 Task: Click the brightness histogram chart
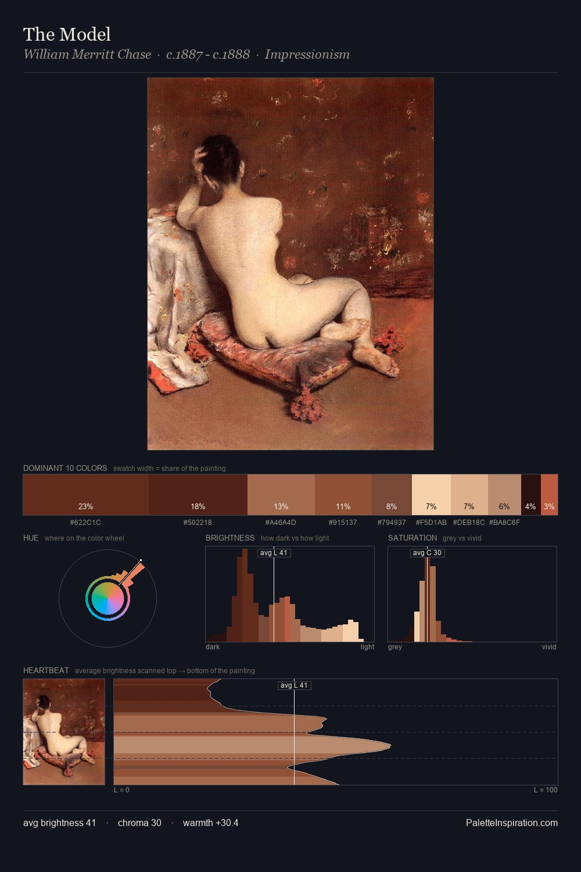290,594
